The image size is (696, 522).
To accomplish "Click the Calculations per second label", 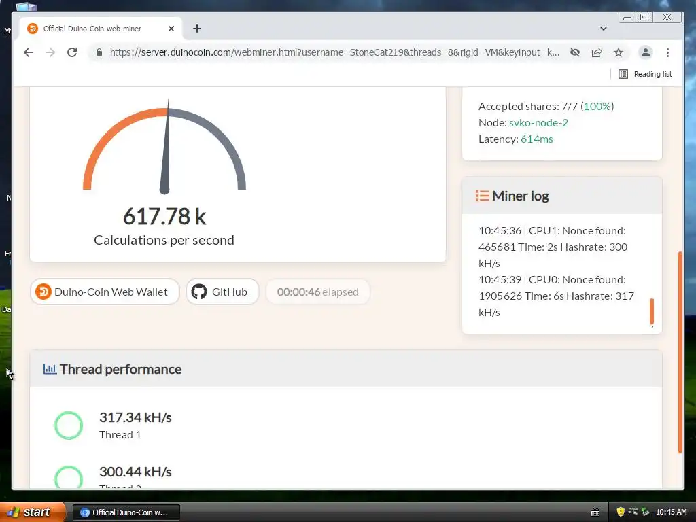I will coord(164,240).
